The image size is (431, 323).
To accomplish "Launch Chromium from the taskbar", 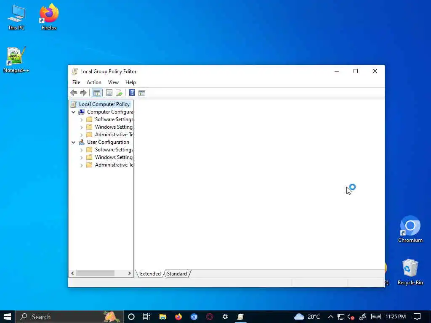I will [194, 317].
